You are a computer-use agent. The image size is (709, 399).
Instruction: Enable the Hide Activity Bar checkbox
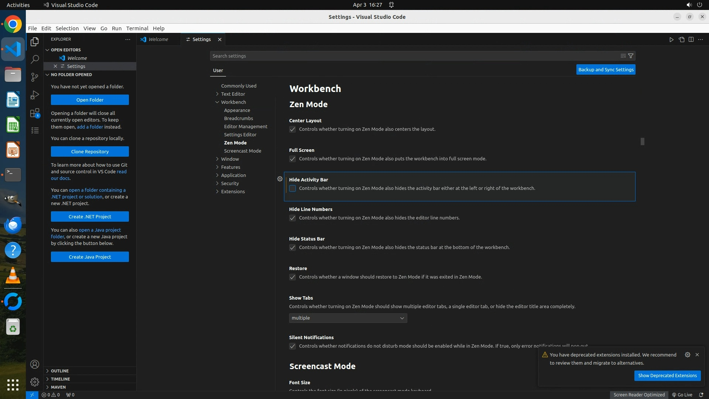pyautogui.click(x=292, y=188)
